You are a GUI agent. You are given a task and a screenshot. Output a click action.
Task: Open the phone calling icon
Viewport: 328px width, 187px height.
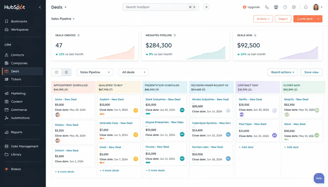click(267, 7)
